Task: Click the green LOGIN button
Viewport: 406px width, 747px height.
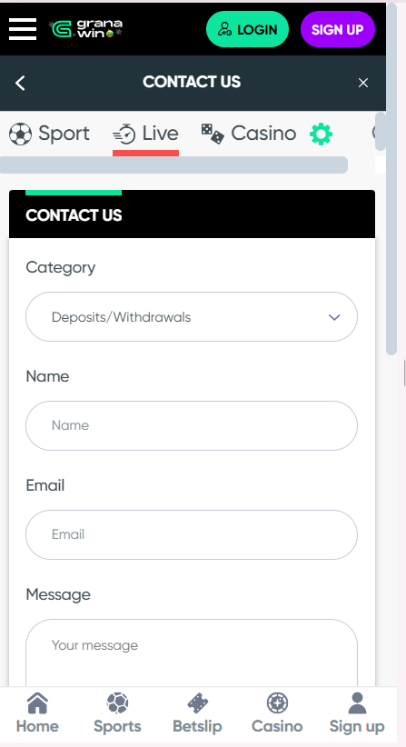Action: (247, 30)
